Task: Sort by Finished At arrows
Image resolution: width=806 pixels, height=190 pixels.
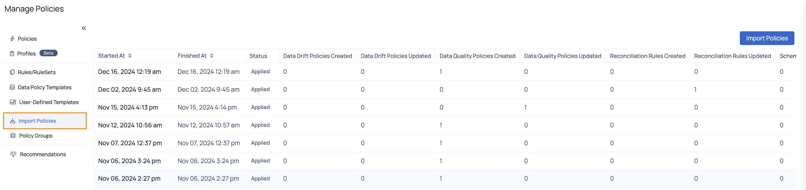Action: [212, 56]
